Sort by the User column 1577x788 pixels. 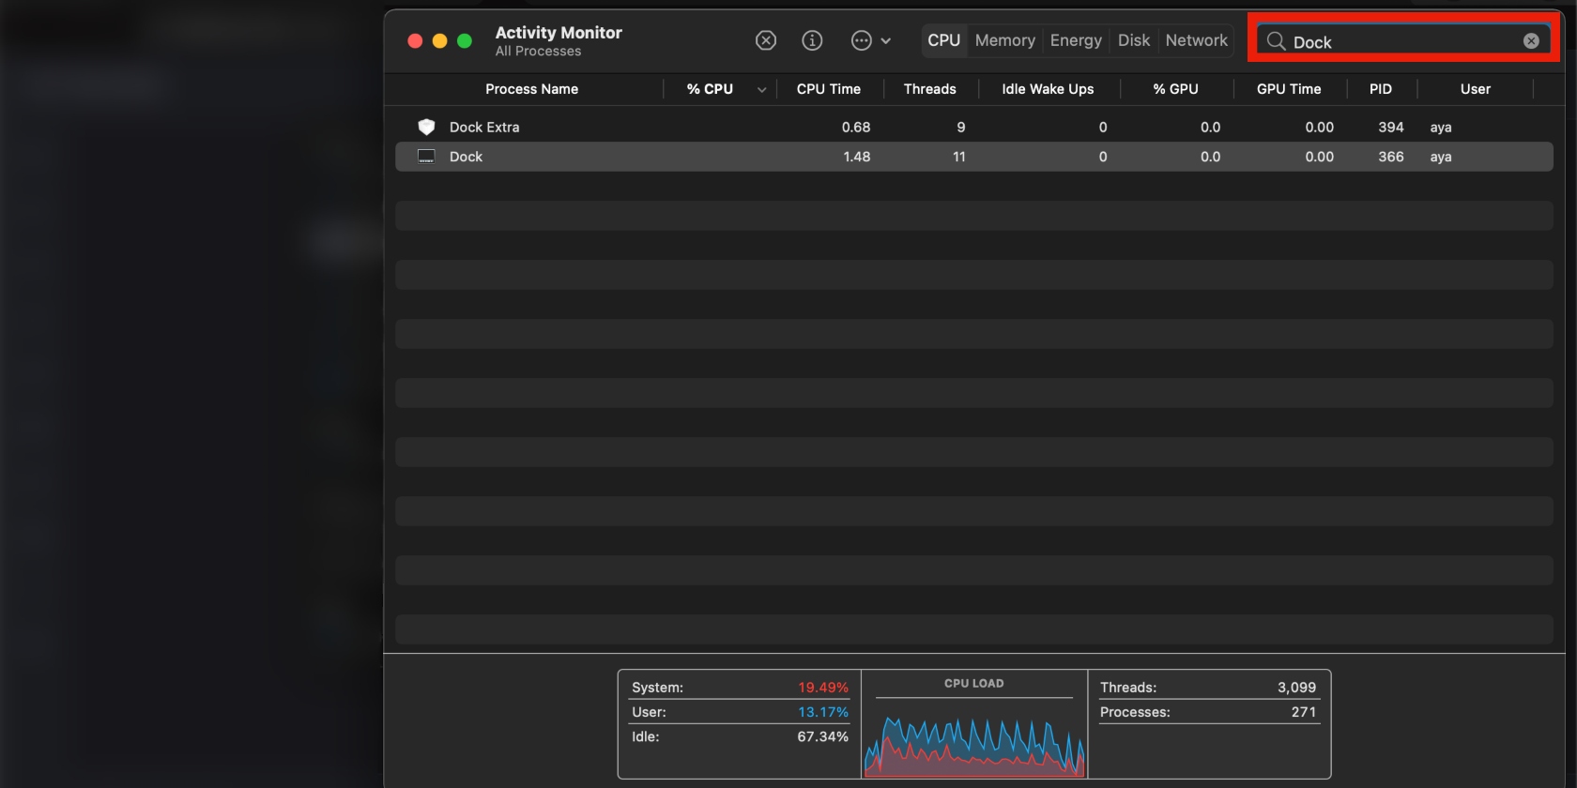(x=1475, y=89)
